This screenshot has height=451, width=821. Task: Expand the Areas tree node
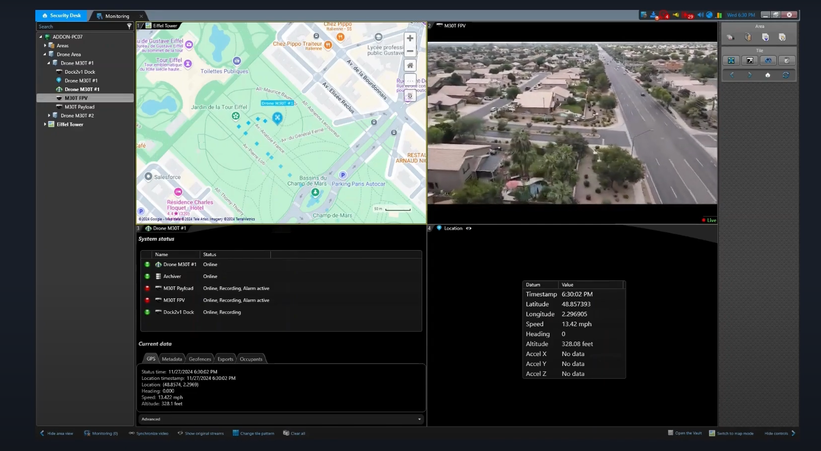click(45, 46)
